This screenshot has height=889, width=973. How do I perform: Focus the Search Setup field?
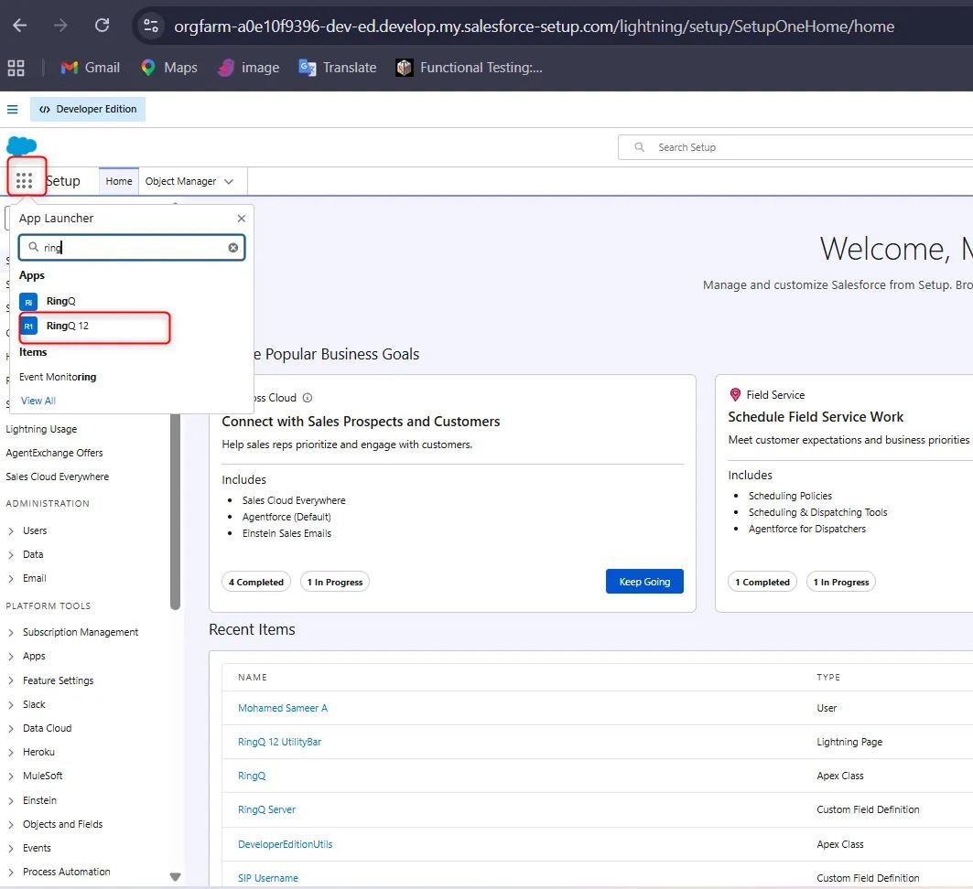[x=795, y=147]
